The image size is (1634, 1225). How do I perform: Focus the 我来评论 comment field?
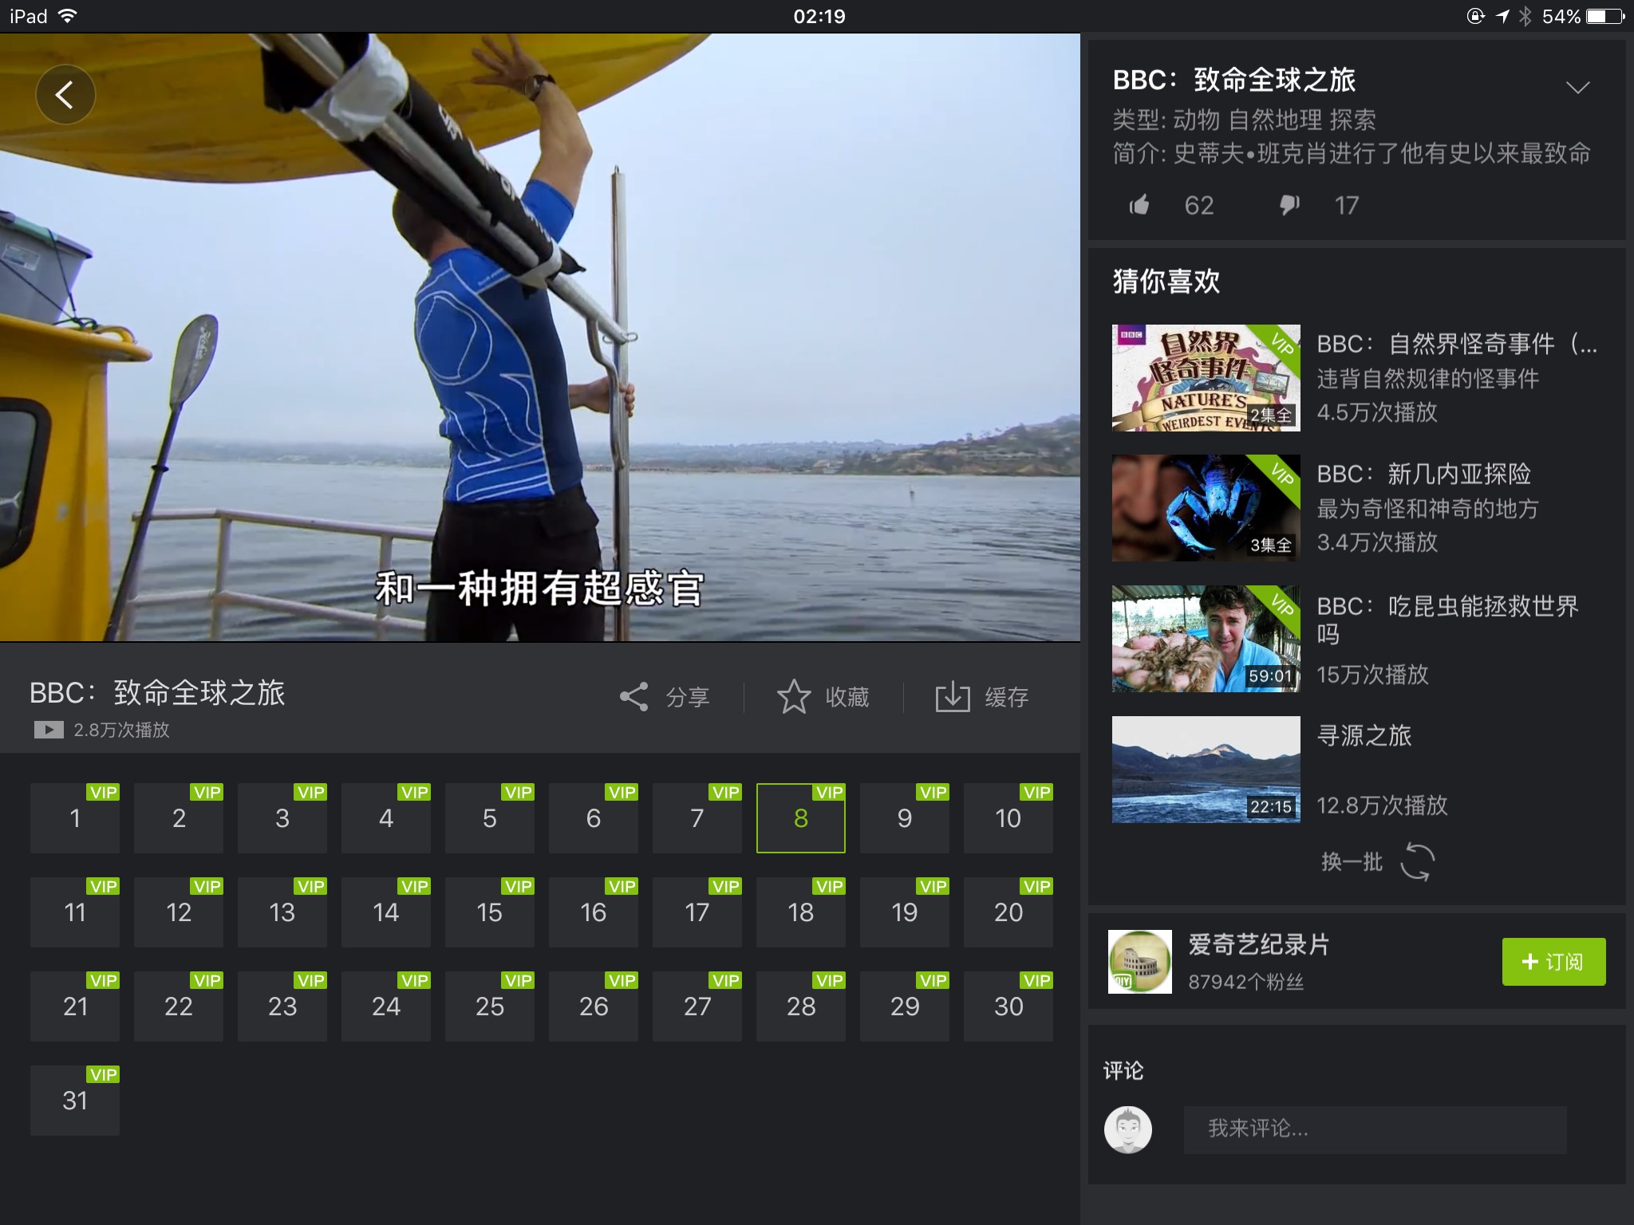coord(1375,1129)
